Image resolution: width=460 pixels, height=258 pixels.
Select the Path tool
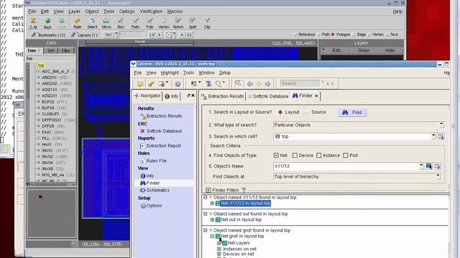pos(135,23)
